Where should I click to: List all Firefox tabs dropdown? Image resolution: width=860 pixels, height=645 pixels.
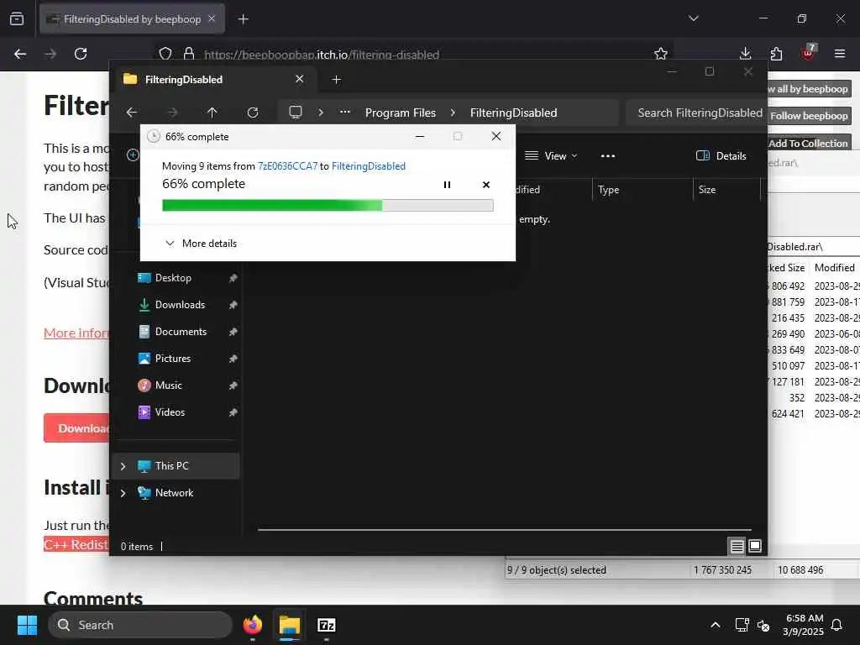click(x=694, y=18)
